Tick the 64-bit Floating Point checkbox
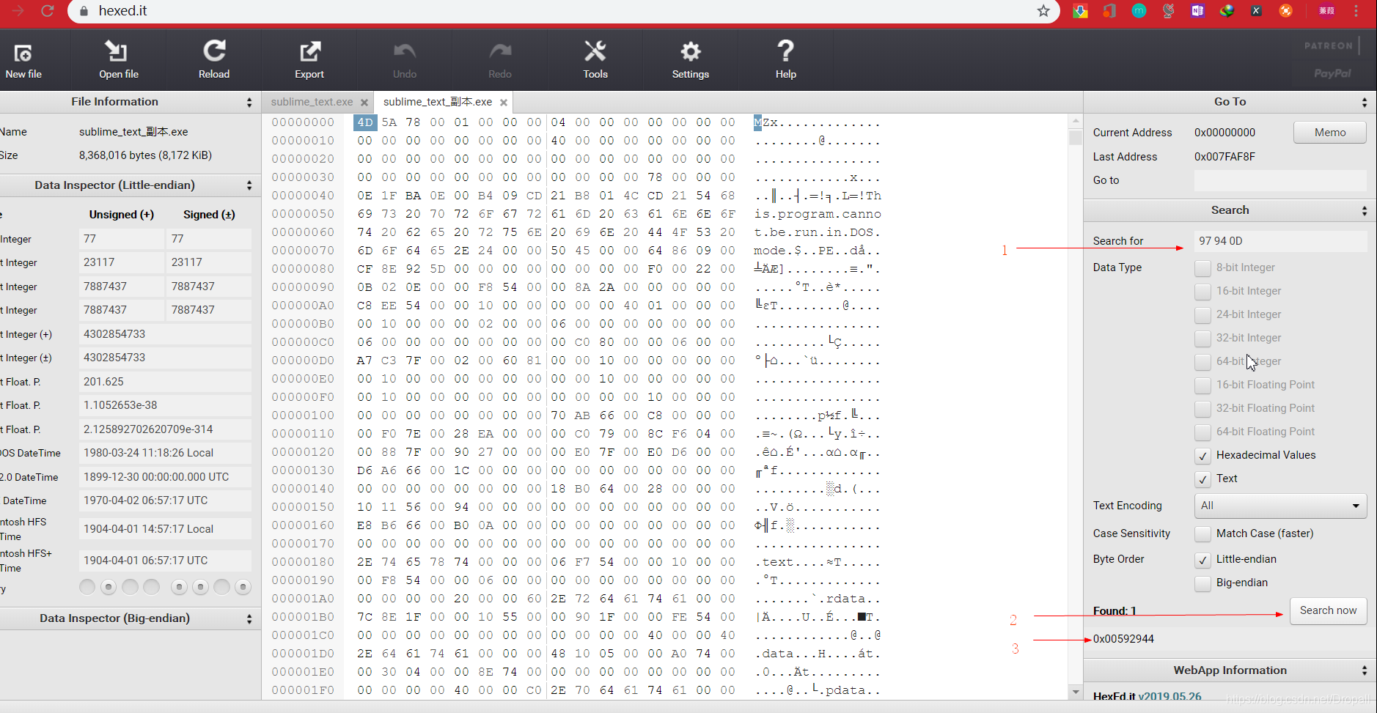Image resolution: width=1377 pixels, height=713 pixels. (1202, 432)
